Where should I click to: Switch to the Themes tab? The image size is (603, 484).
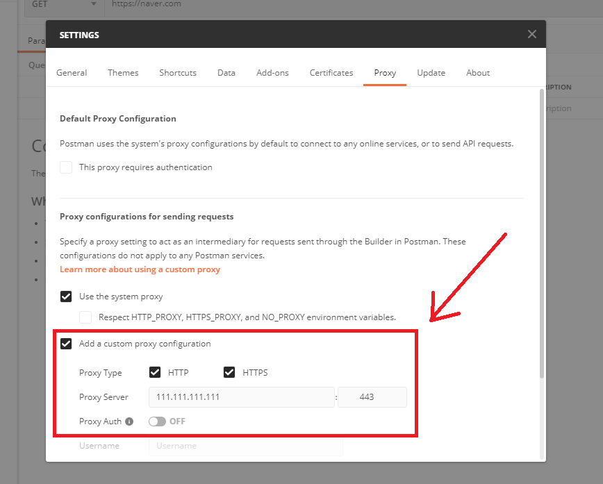(123, 73)
